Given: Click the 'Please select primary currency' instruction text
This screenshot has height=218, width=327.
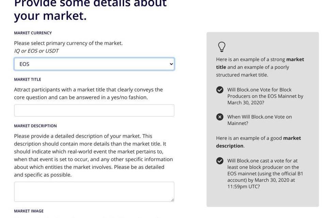Looking at the screenshot, I should 68,43.
